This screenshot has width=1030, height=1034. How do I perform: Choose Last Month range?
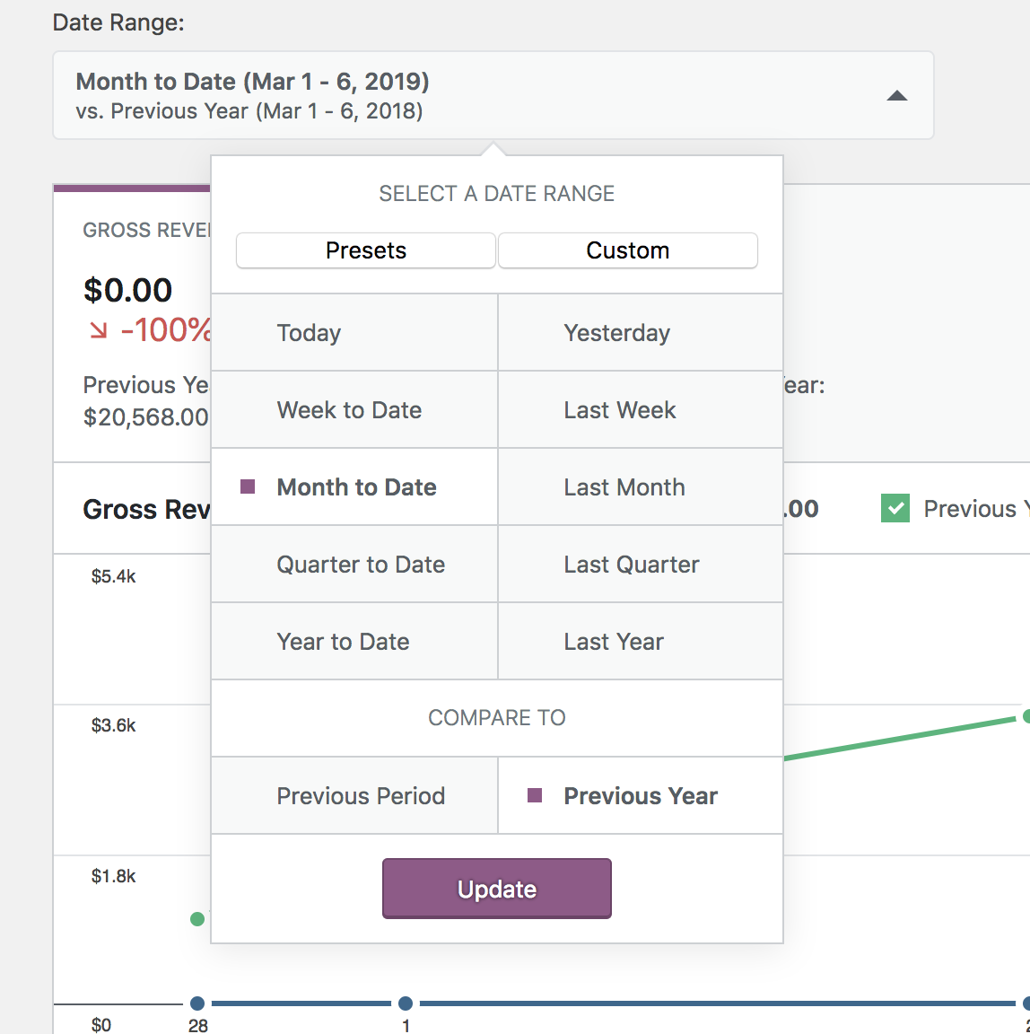641,486
